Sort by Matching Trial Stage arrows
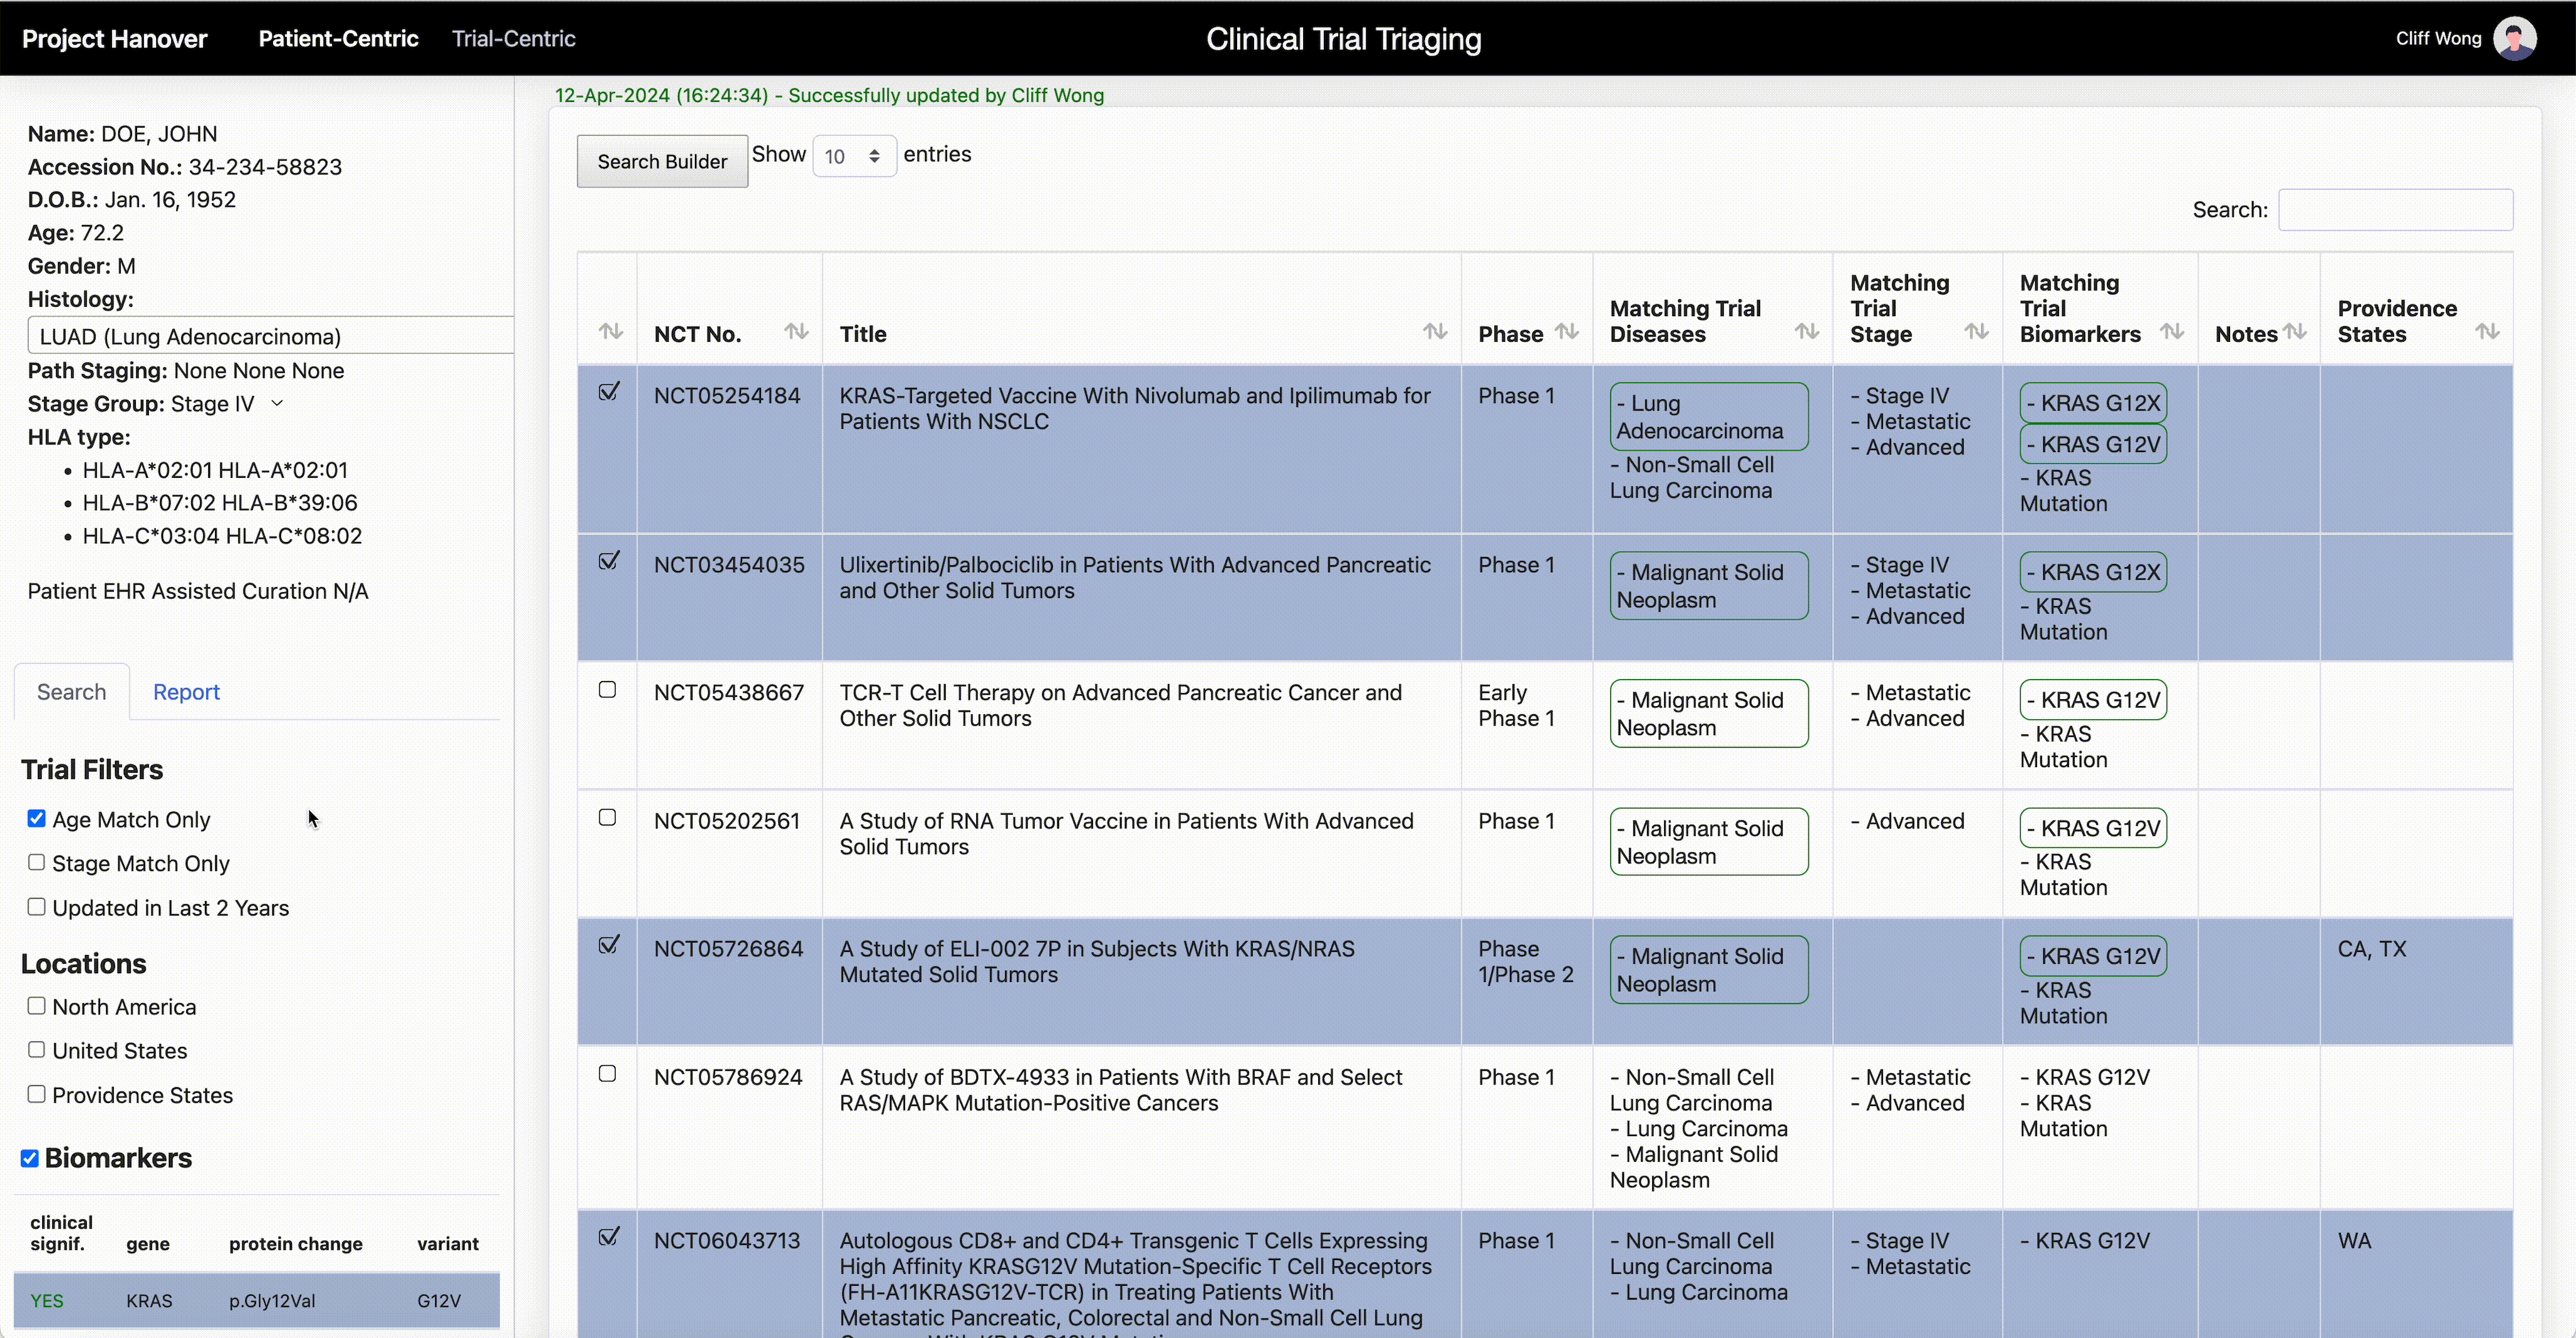 pos(1976,331)
